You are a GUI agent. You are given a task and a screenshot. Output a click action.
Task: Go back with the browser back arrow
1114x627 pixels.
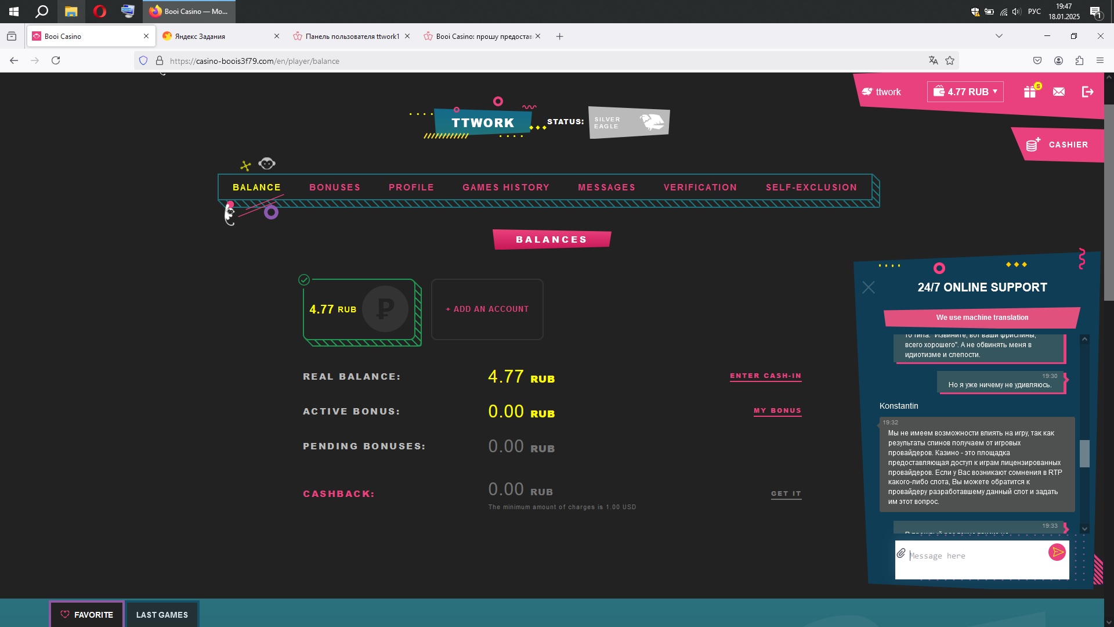tap(14, 60)
